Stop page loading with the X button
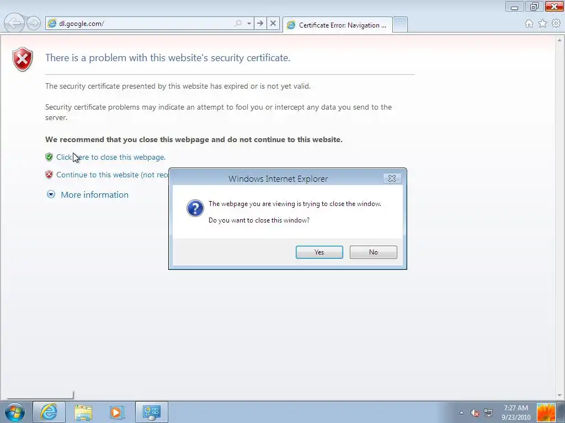The width and height of the screenshot is (565, 423). 273,23
